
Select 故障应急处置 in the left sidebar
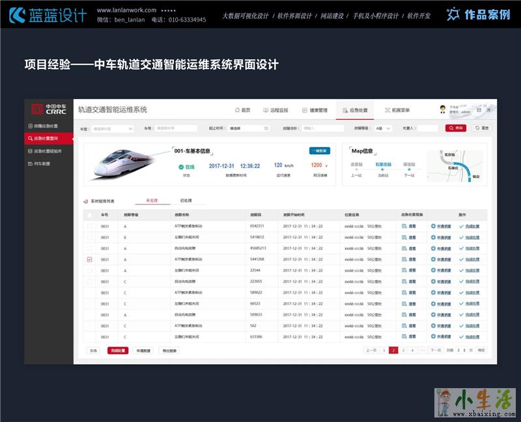(46, 126)
